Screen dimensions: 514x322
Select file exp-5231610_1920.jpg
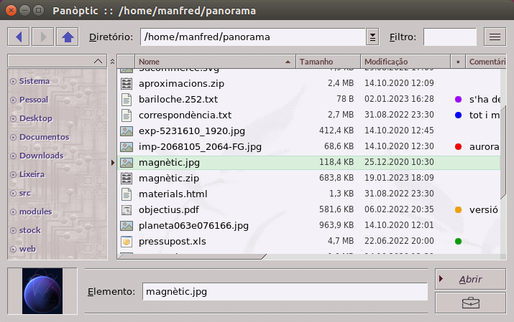tap(192, 131)
